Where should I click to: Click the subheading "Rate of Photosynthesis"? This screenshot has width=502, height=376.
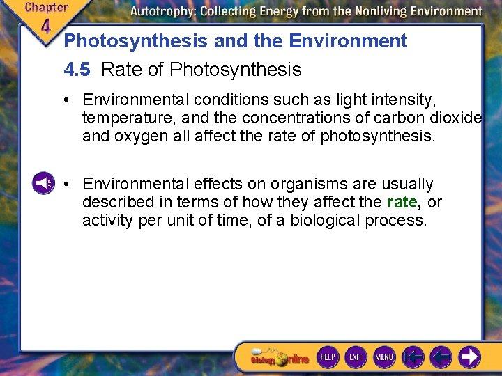(x=201, y=69)
